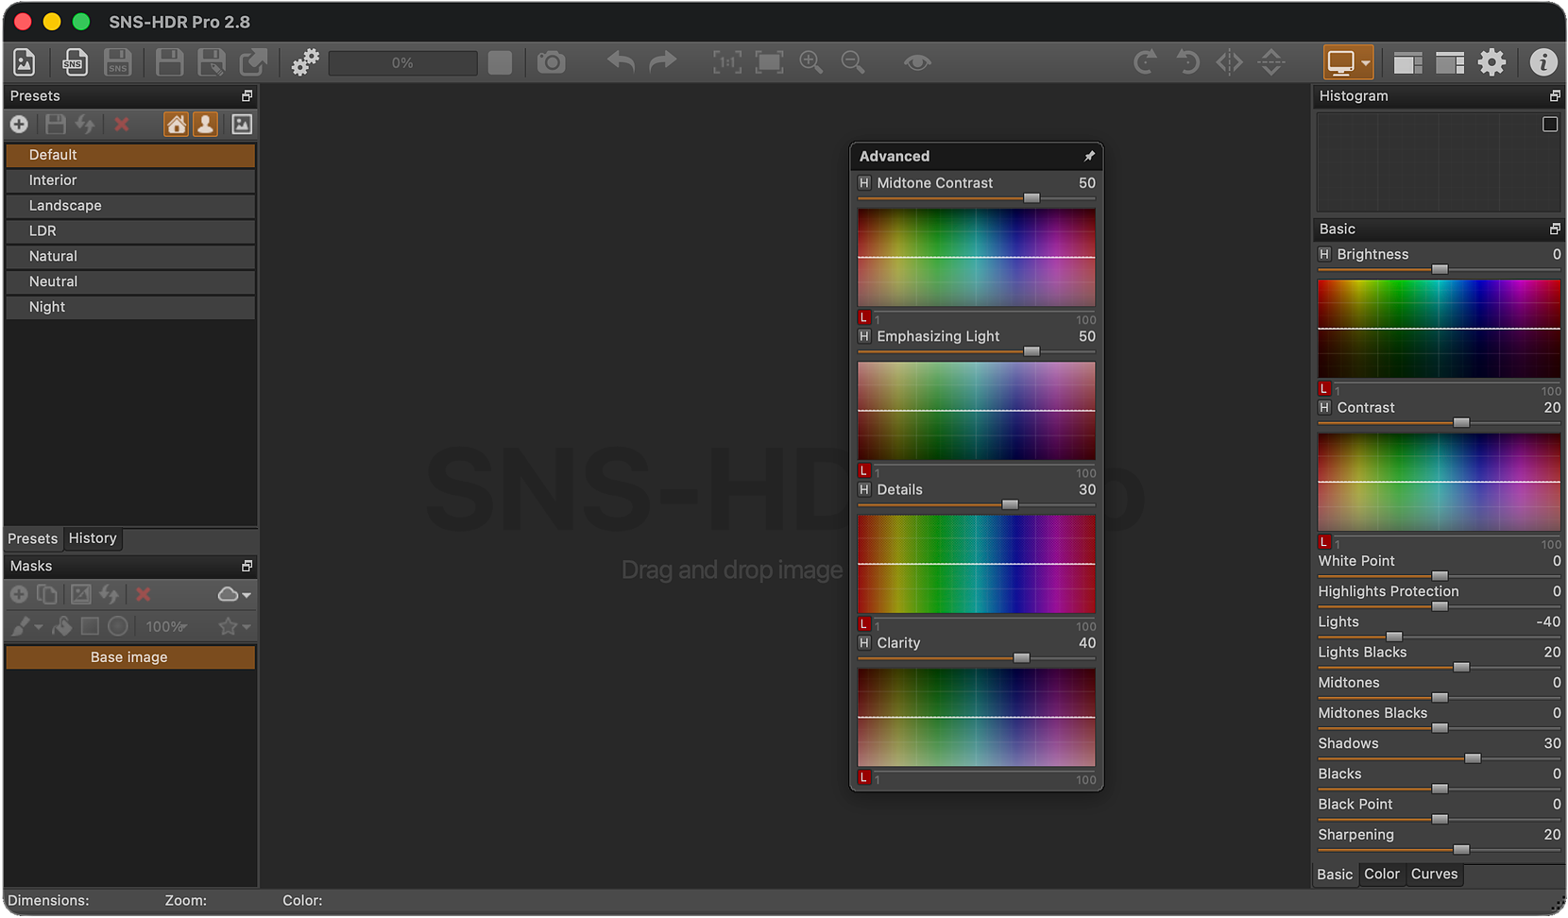
Task: Open batch processing gears icon
Action: [305, 62]
